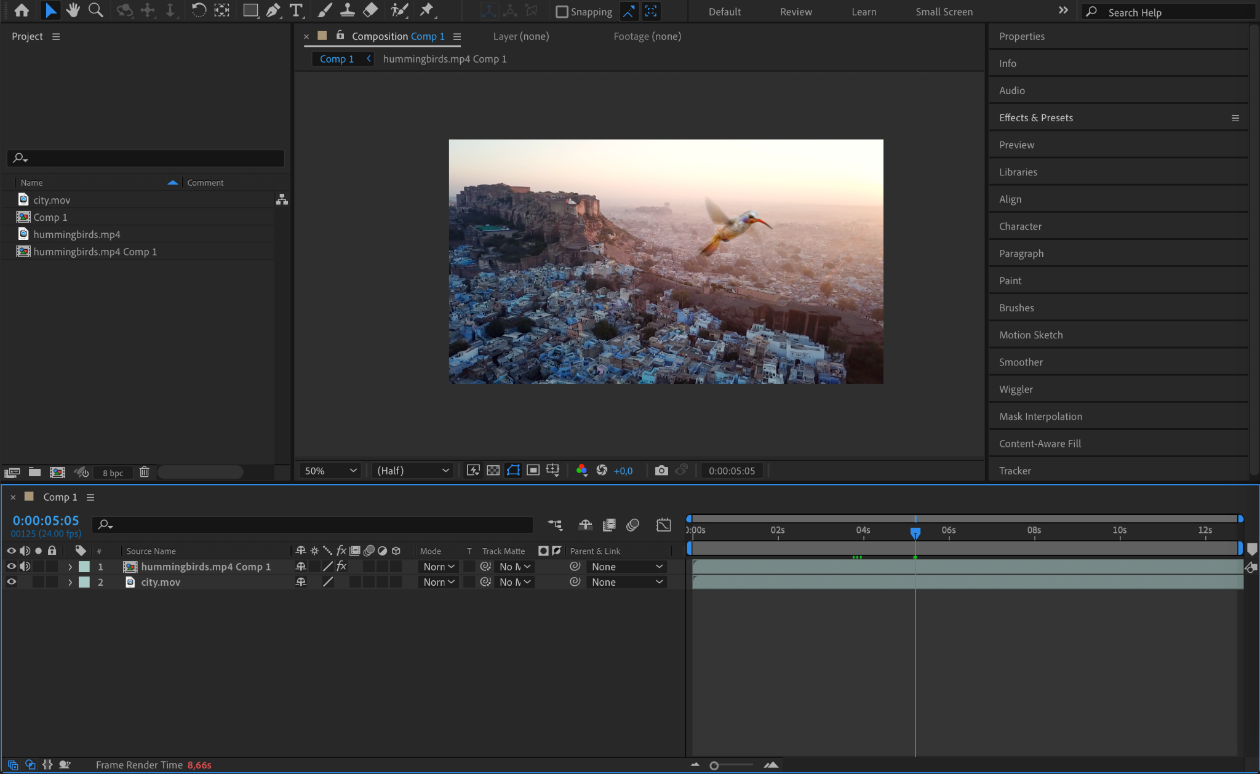Image resolution: width=1260 pixels, height=774 pixels.
Task: Open the Effects & Presets panel menu
Action: pos(1235,118)
